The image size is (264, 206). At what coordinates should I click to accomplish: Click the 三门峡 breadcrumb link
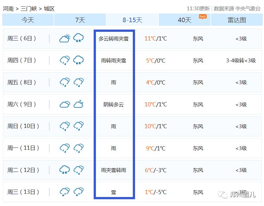(29, 9)
